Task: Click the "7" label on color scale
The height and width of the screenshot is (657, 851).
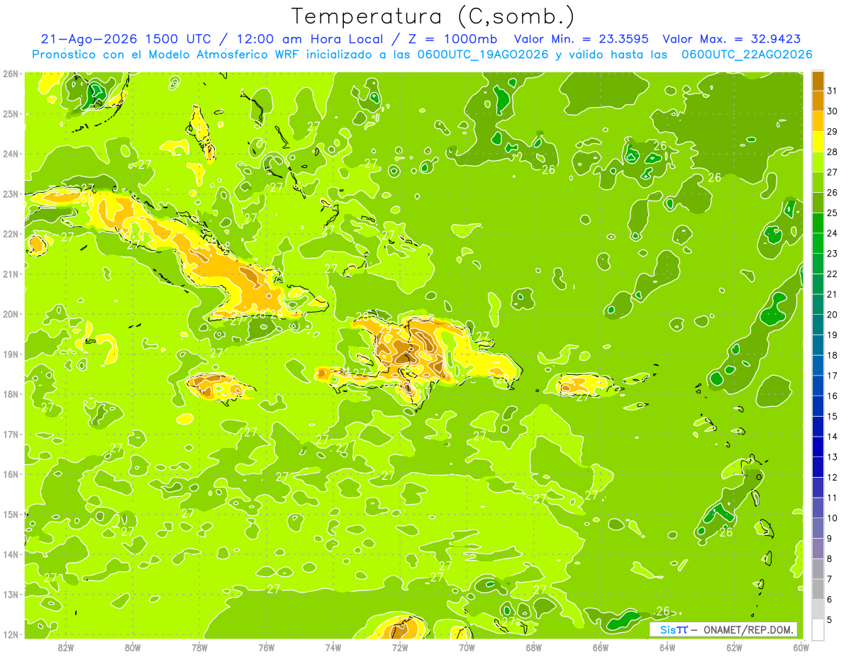Action: (x=830, y=579)
